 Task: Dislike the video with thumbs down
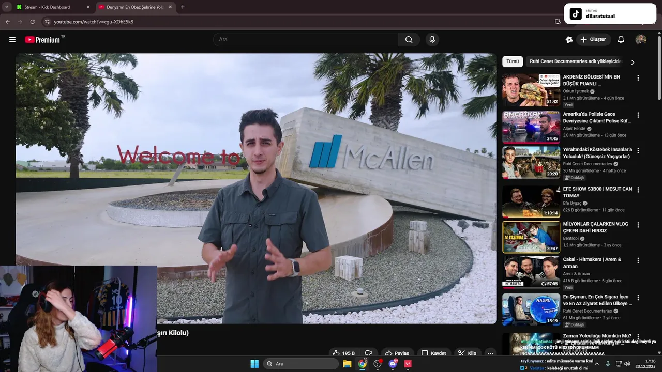pos(368,353)
